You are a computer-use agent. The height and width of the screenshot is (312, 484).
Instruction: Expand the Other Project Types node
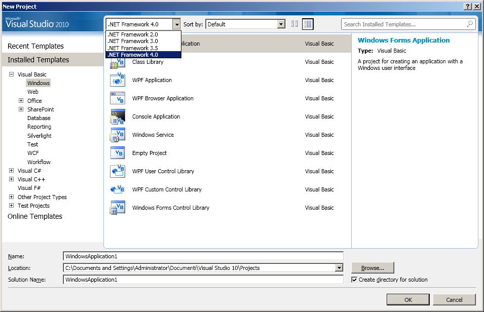[12, 197]
